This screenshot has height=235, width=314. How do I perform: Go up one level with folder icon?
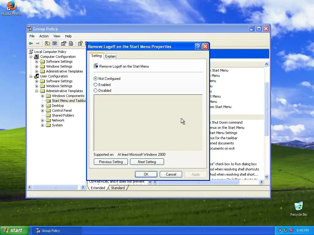pyautogui.click(x=47, y=43)
